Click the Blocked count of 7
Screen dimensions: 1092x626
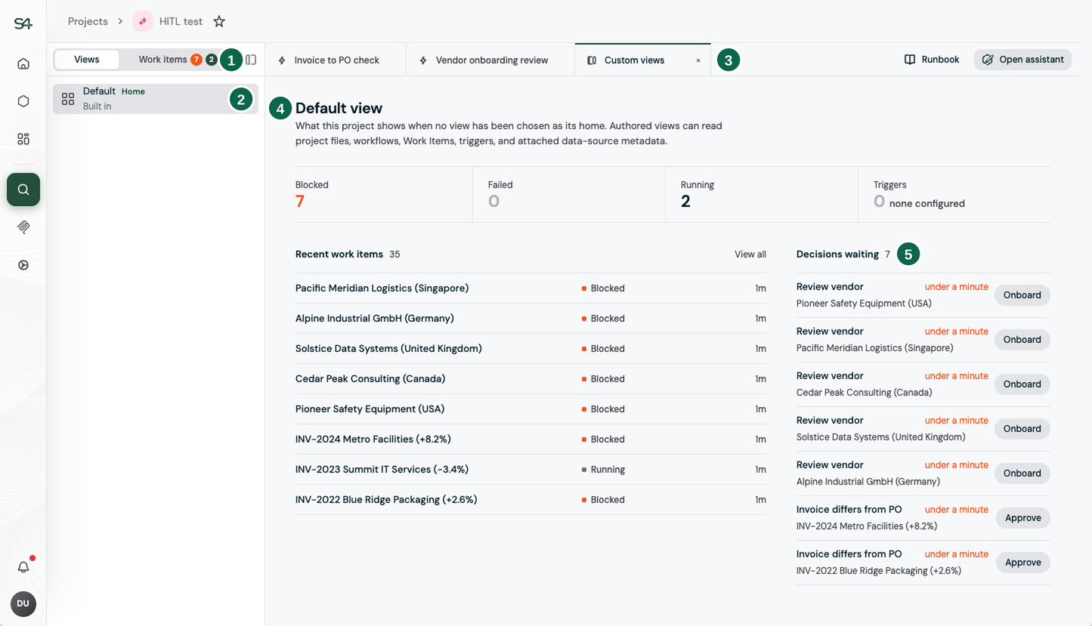click(300, 202)
